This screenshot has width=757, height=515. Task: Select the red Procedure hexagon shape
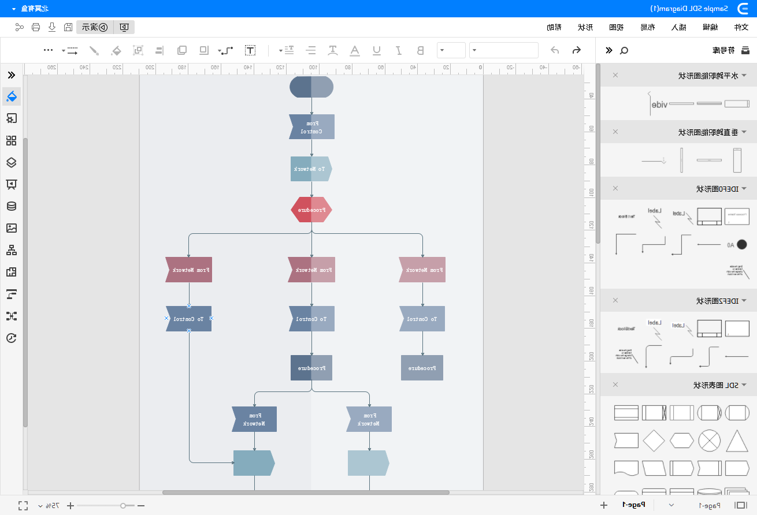tap(311, 210)
